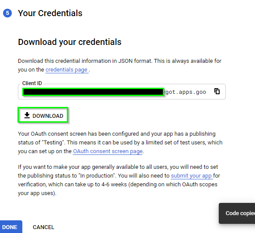Screen dimensions: 255x233
Task: Dismiss the wizard with CANCEL
Action: [x=43, y=227]
